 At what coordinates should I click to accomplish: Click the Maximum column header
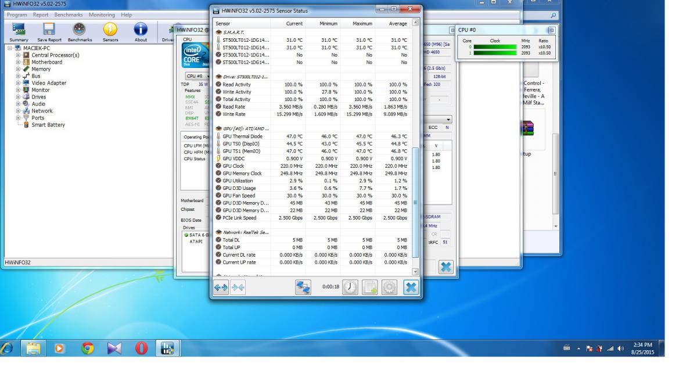point(357,24)
